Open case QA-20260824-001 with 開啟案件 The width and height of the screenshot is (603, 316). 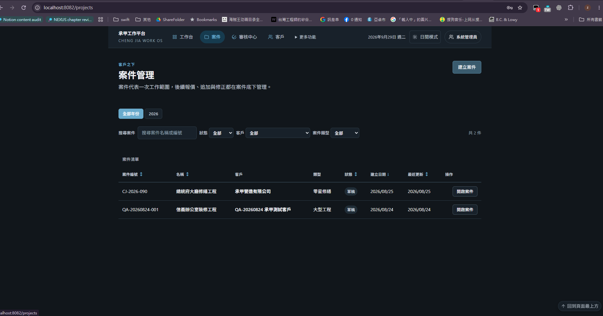(x=465, y=210)
